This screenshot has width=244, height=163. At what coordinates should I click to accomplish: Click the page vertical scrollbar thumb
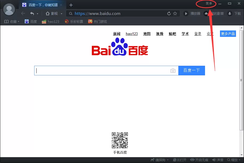tap(241, 80)
